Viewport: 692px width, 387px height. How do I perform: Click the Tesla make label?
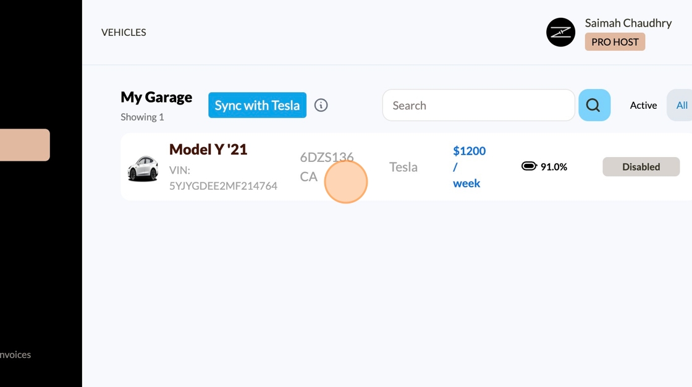click(x=403, y=167)
